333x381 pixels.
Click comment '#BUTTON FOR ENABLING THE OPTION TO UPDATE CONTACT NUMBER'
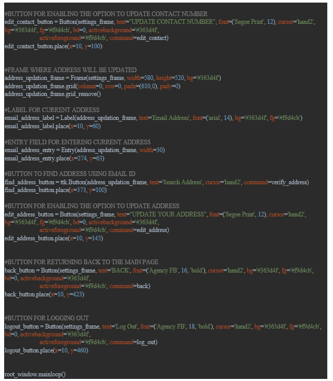tap(106, 14)
